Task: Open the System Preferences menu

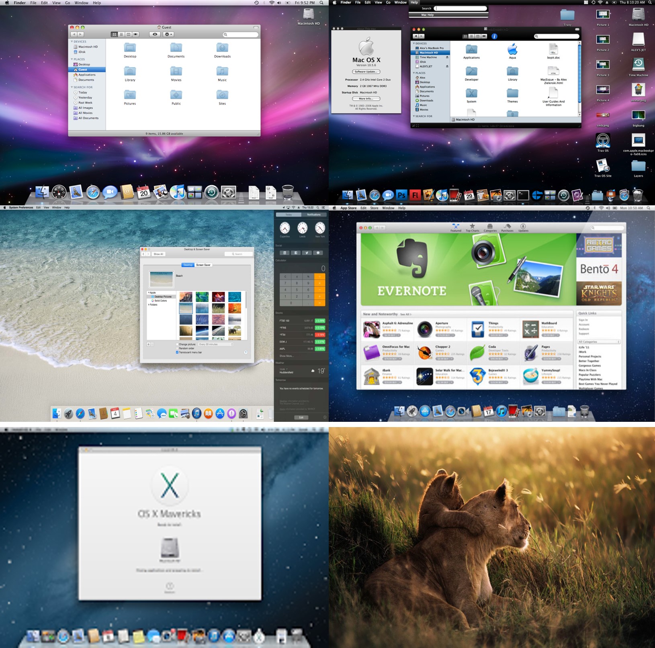Action: click(21, 208)
